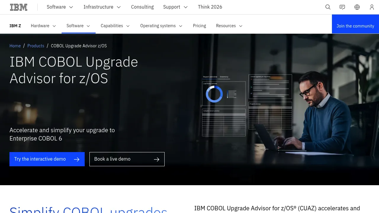Expand the Support dropdown

[175, 7]
